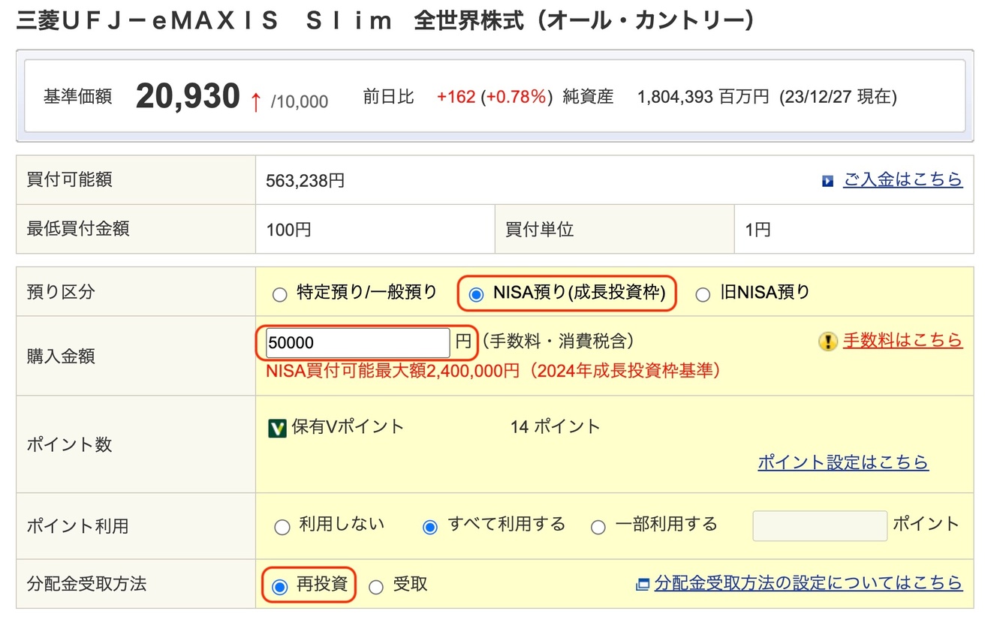Select 再投資 distribution option
The height and width of the screenshot is (626, 991).
point(280,587)
